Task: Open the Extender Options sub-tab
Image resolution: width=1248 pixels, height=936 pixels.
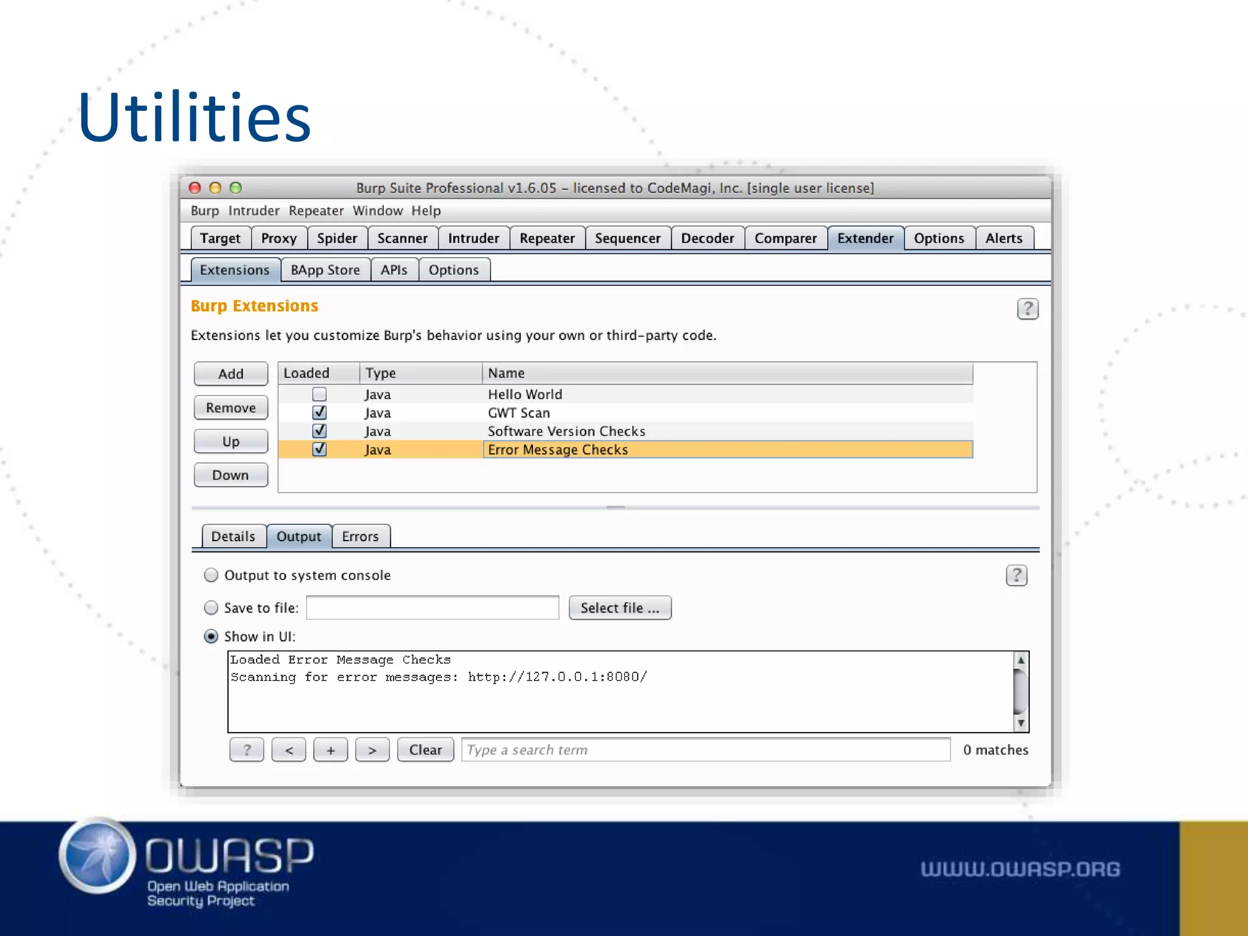Action: coord(453,270)
